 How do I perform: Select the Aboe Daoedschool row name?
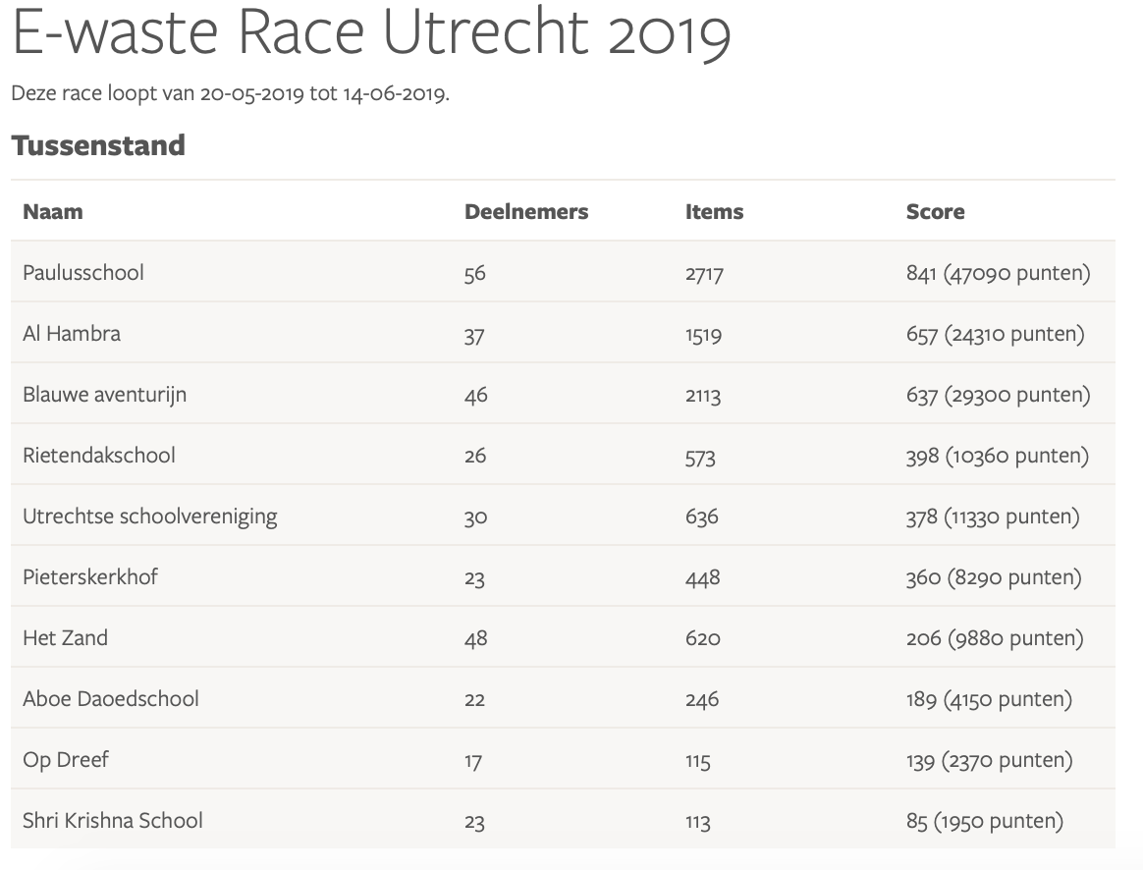coord(111,699)
